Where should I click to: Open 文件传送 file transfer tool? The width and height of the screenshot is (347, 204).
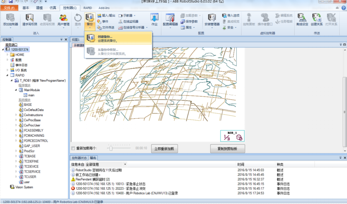point(106,27)
